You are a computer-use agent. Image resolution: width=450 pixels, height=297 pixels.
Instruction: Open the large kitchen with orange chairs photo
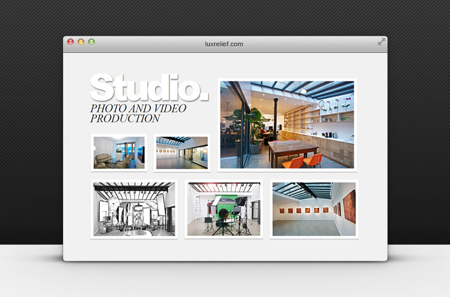click(x=287, y=125)
